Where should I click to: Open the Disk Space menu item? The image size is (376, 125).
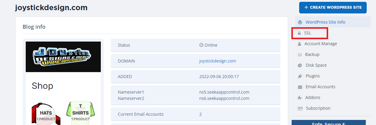pyautogui.click(x=316, y=65)
